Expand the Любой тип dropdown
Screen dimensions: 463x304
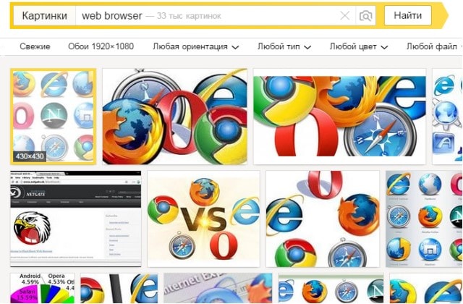pos(284,46)
